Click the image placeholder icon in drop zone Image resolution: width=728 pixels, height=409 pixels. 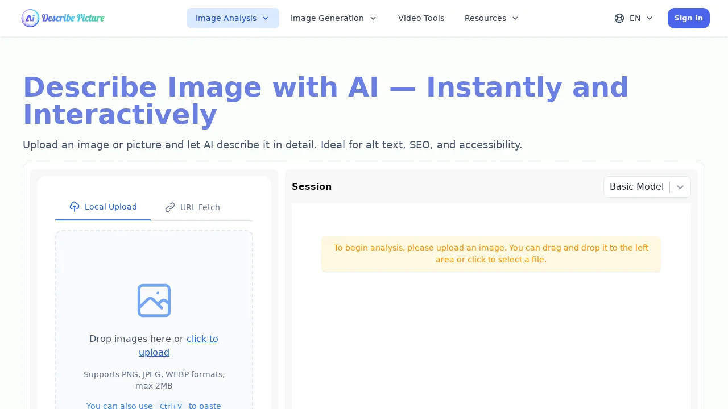point(154,301)
